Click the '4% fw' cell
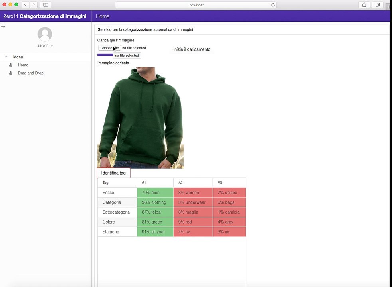 coord(193,232)
